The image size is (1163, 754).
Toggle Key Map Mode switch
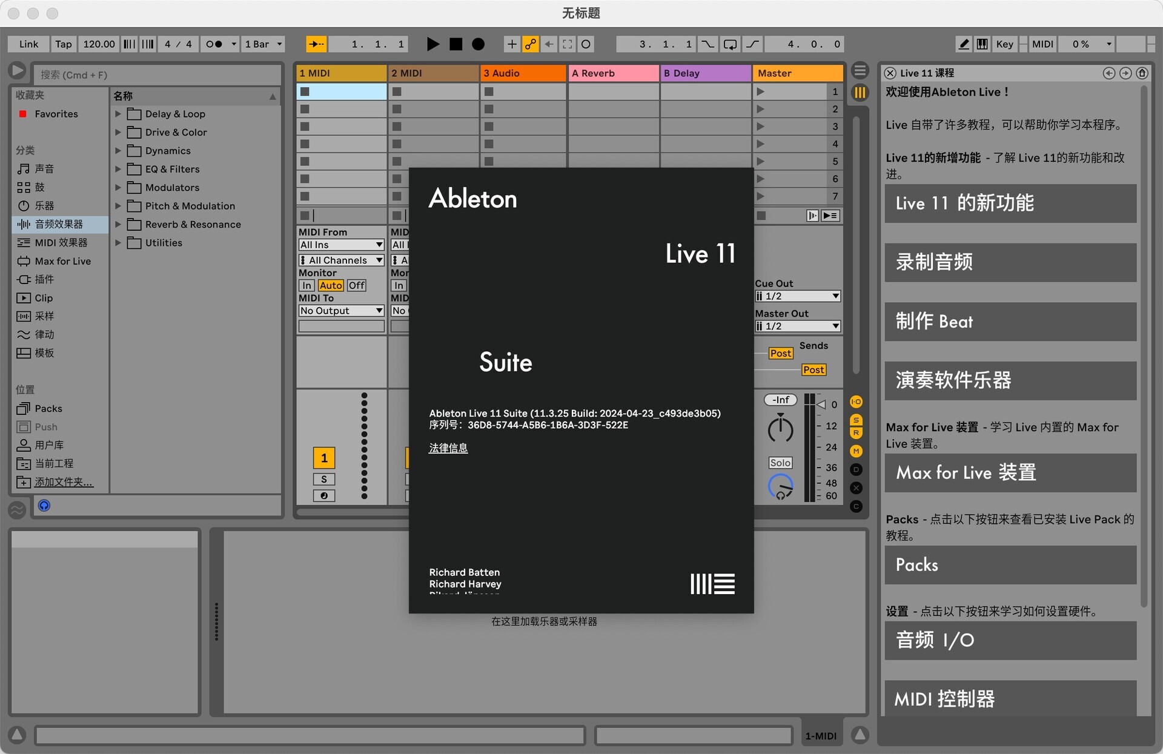coord(1004,44)
